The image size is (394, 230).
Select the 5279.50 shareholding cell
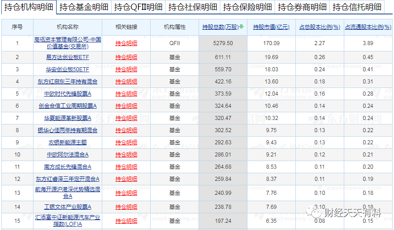pyautogui.click(x=223, y=43)
